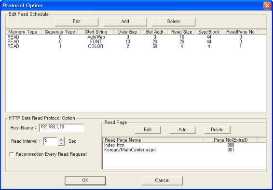
Task: Click Edit button in Edit Read Schedule
Action: pyautogui.click(x=76, y=22)
